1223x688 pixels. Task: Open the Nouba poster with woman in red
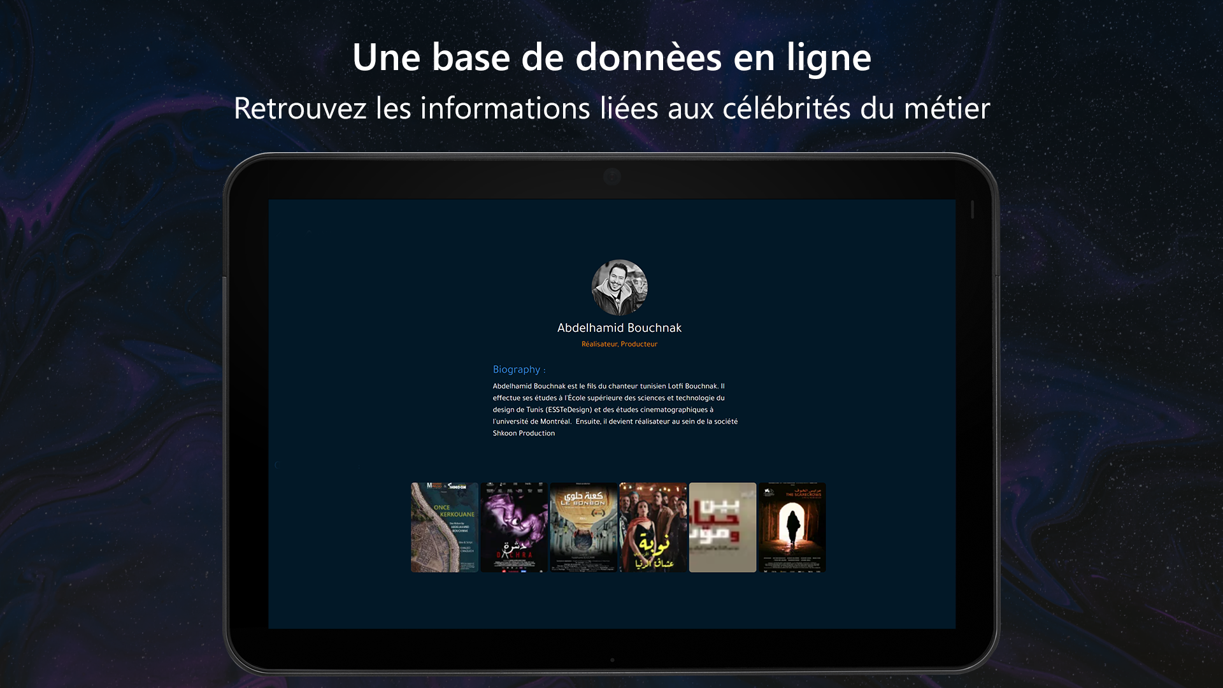[653, 527]
